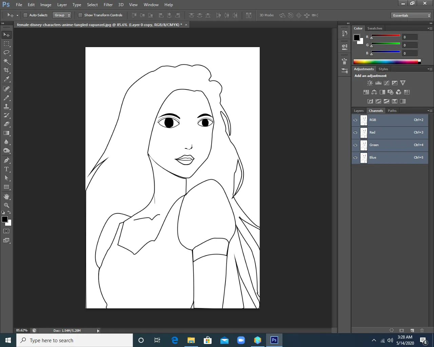This screenshot has width=434, height=347.
Task: Add Brightness/Contrast adjustment
Action: [370, 83]
